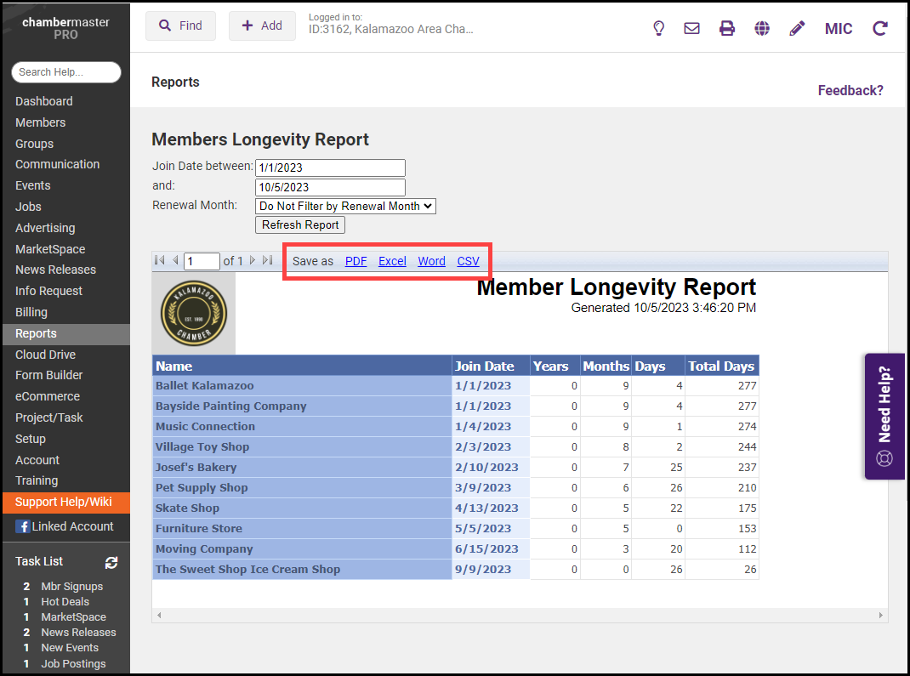Click the lightbulb ideas icon
The image size is (910, 676).
(658, 28)
